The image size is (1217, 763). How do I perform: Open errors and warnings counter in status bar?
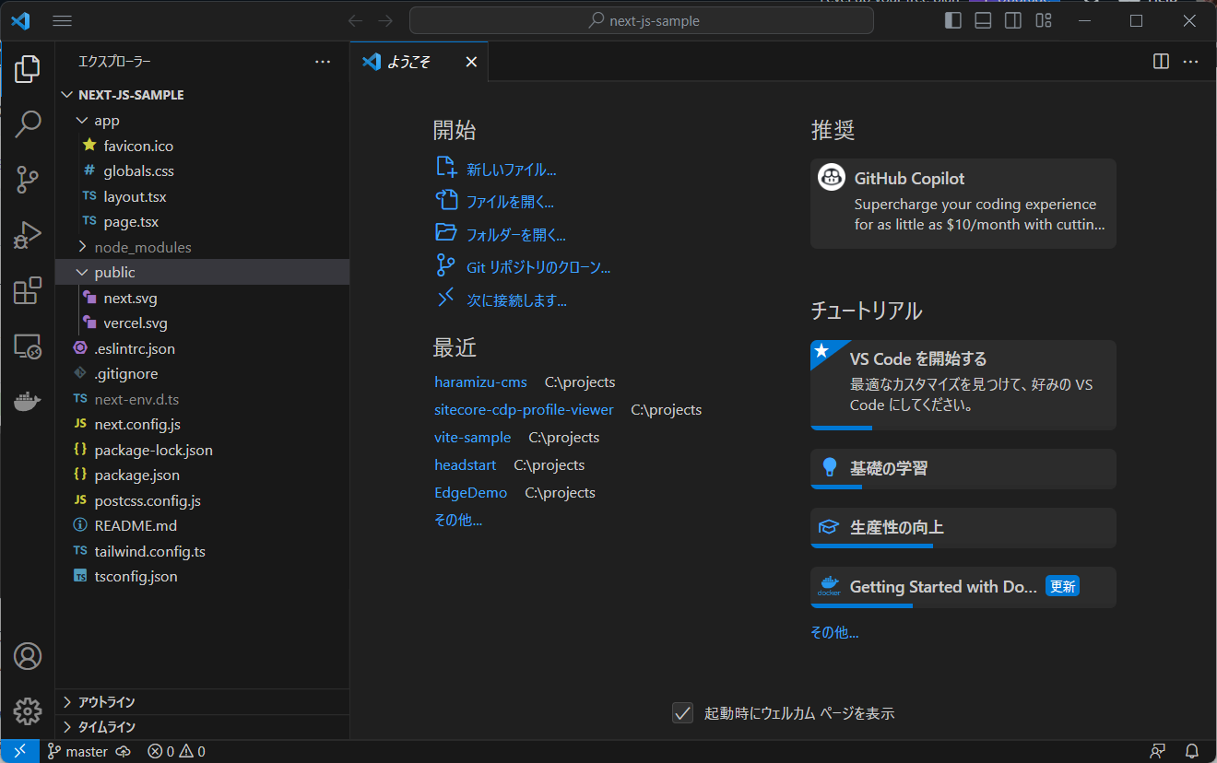point(177,751)
